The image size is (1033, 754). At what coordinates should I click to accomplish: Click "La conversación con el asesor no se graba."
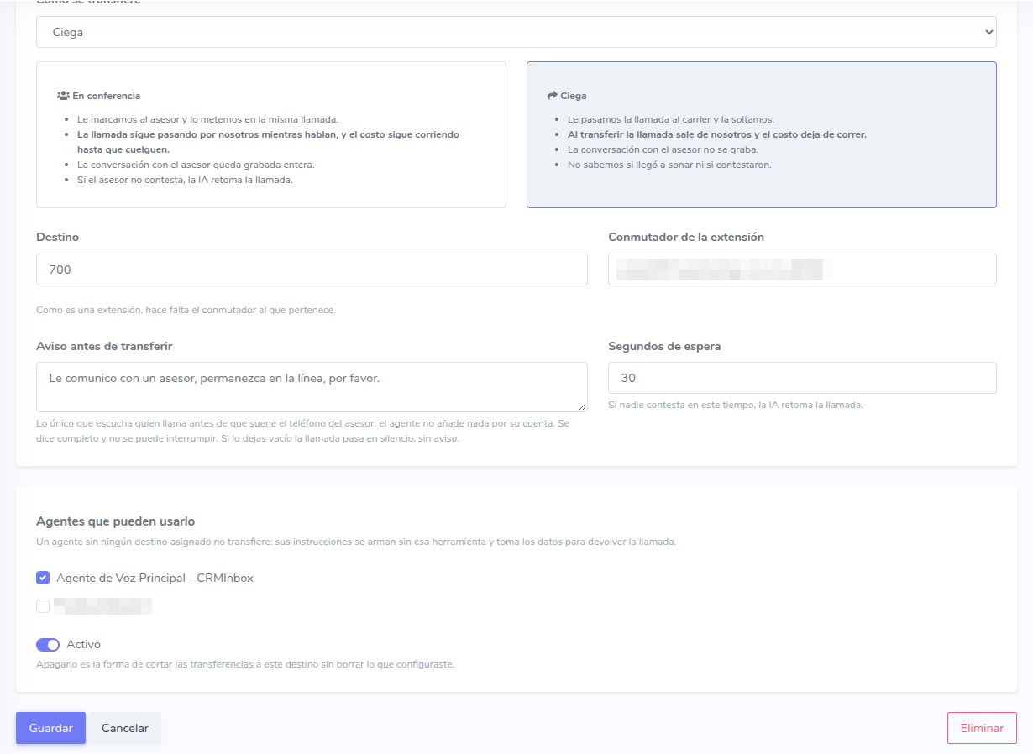(663, 149)
